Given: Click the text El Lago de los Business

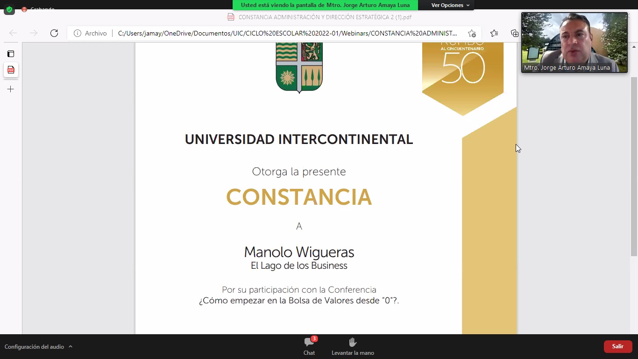Looking at the screenshot, I should pos(299,266).
